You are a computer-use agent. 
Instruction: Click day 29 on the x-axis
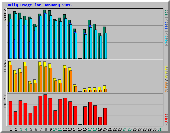(149, 129)
